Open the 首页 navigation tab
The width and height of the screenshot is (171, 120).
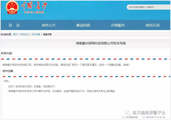pos(14,25)
